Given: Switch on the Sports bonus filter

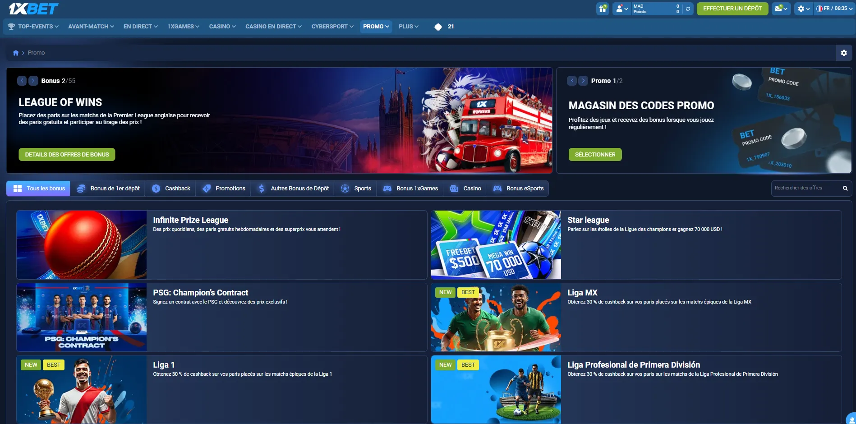Looking at the screenshot, I should click(x=356, y=188).
